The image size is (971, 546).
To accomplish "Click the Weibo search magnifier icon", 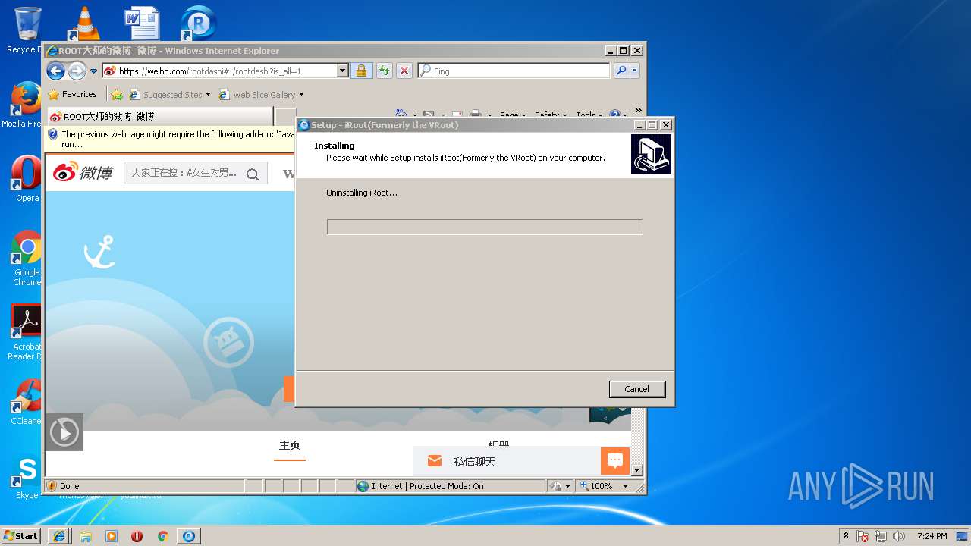I will (253, 174).
